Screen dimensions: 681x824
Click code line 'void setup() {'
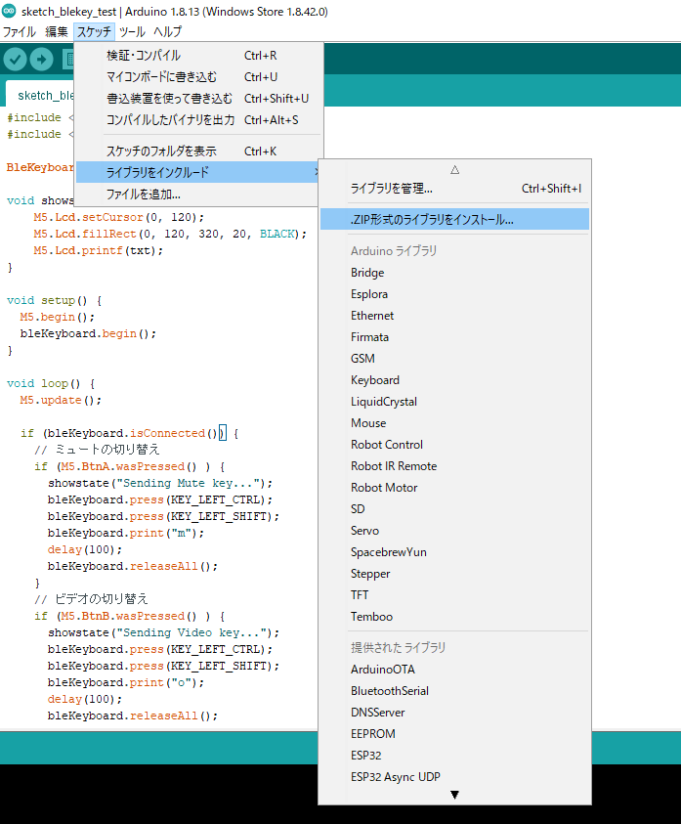tap(54, 301)
